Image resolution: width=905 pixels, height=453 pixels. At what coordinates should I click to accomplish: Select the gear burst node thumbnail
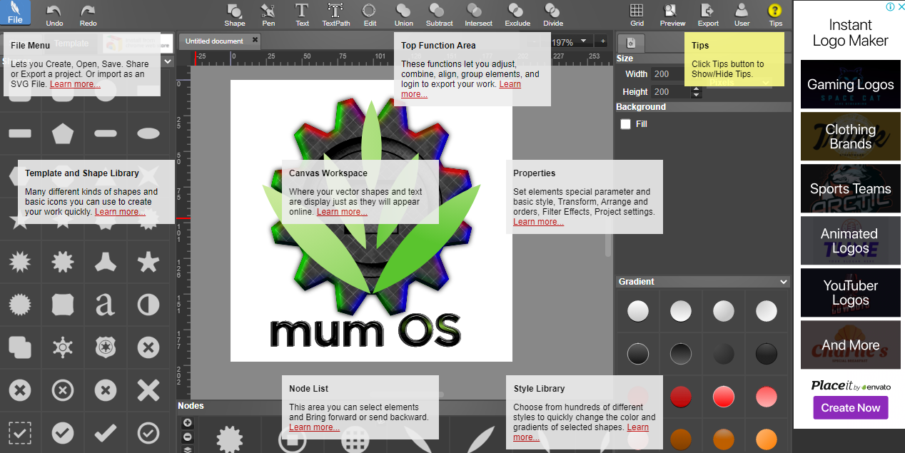(230, 438)
